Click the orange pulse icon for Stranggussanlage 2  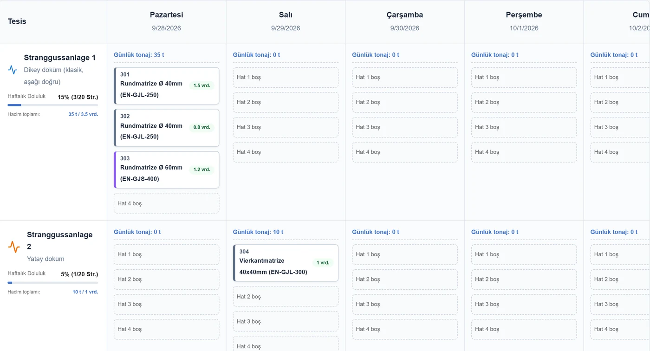(14, 247)
